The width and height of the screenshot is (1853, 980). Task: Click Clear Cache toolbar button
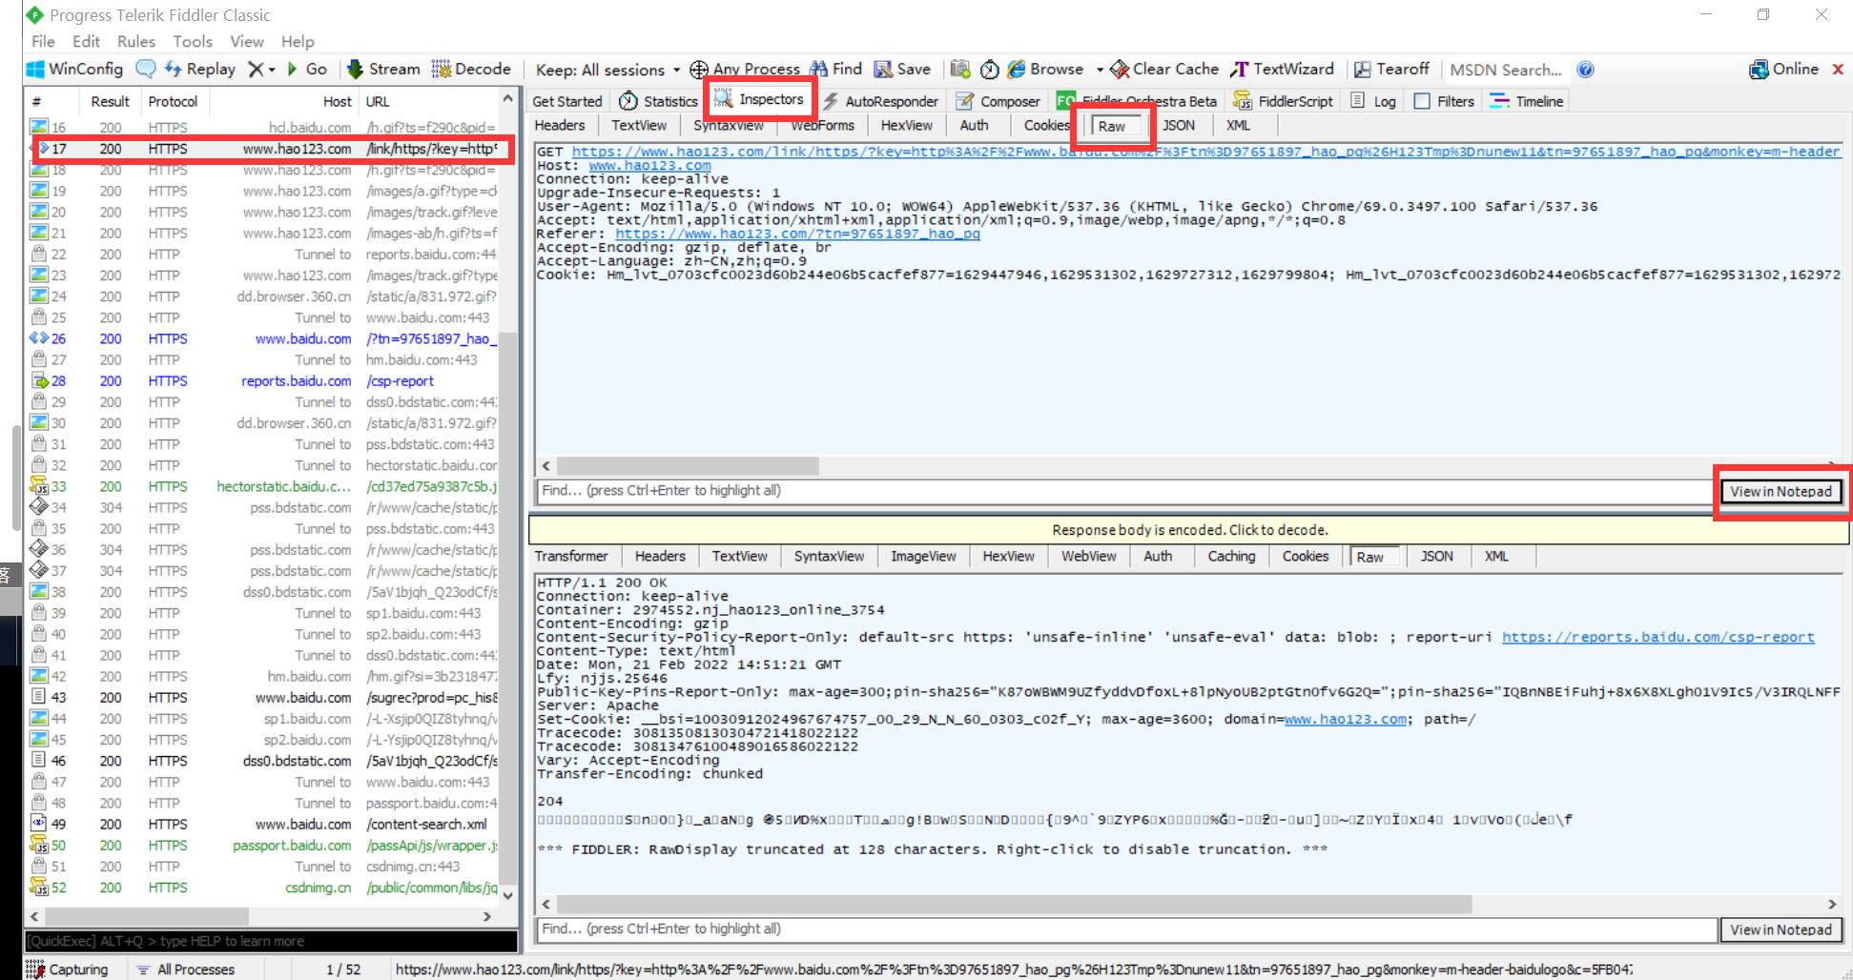[x=1164, y=70]
